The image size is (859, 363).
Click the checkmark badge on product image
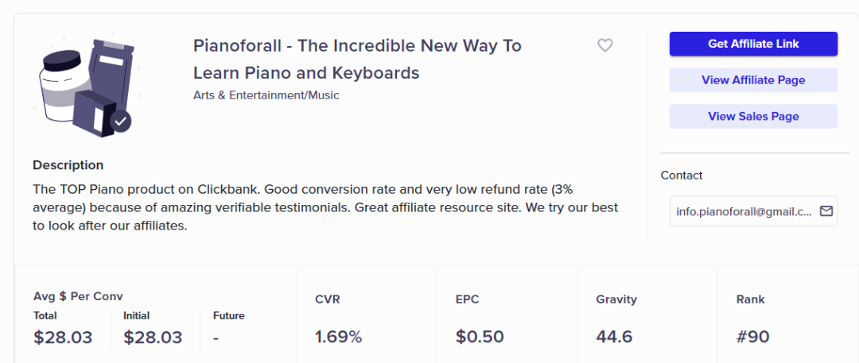point(121,122)
